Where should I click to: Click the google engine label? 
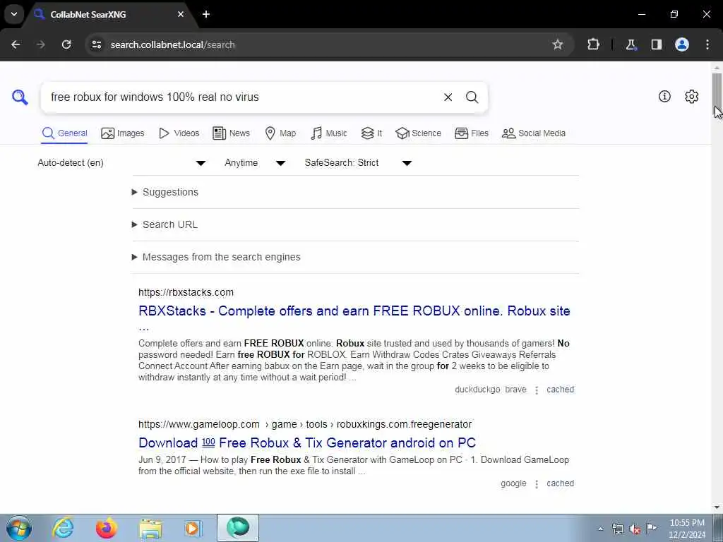(513, 483)
